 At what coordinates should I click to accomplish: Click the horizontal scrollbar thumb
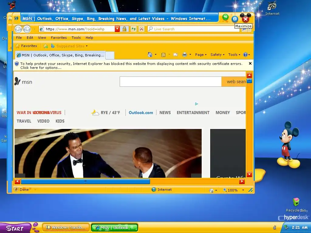[x=85, y=181]
